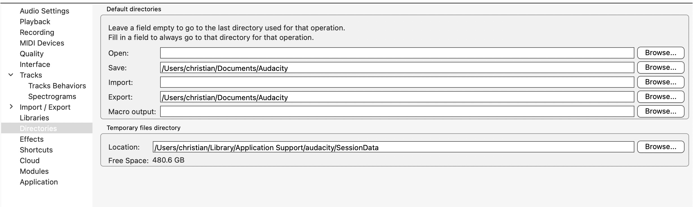Focus the Macro output text field

pyautogui.click(x=397, y=111)
